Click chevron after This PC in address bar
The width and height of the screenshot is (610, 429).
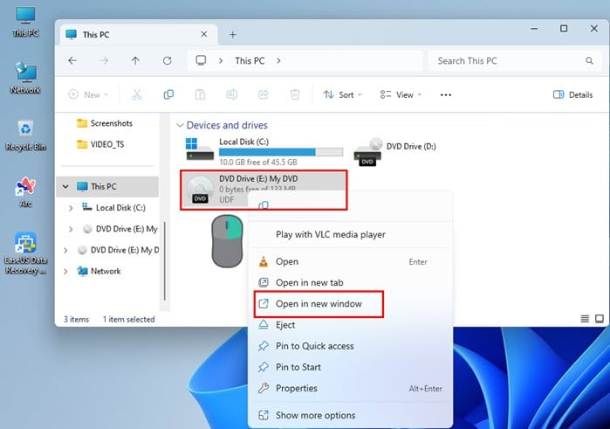(x=278, y=61)
